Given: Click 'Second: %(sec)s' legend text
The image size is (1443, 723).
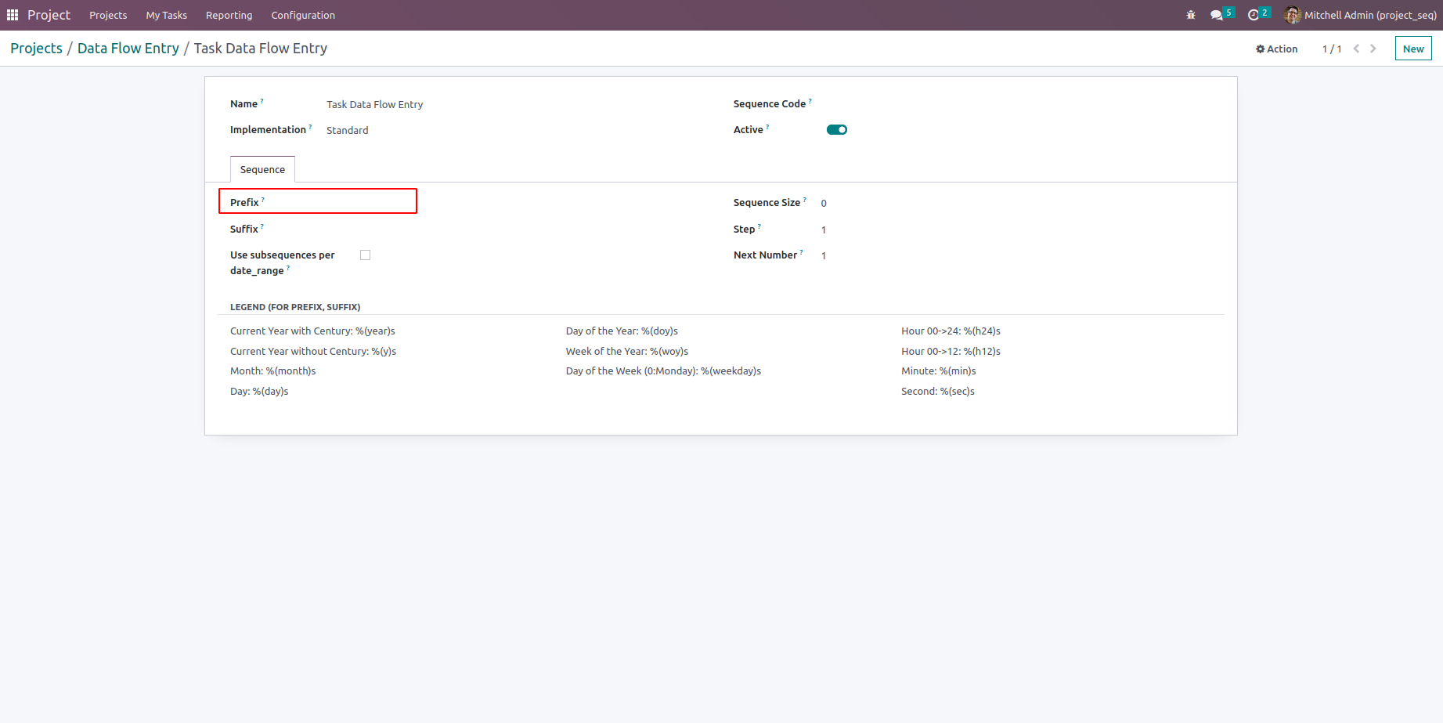Looking at the screenshot, I should coord(938,392).
